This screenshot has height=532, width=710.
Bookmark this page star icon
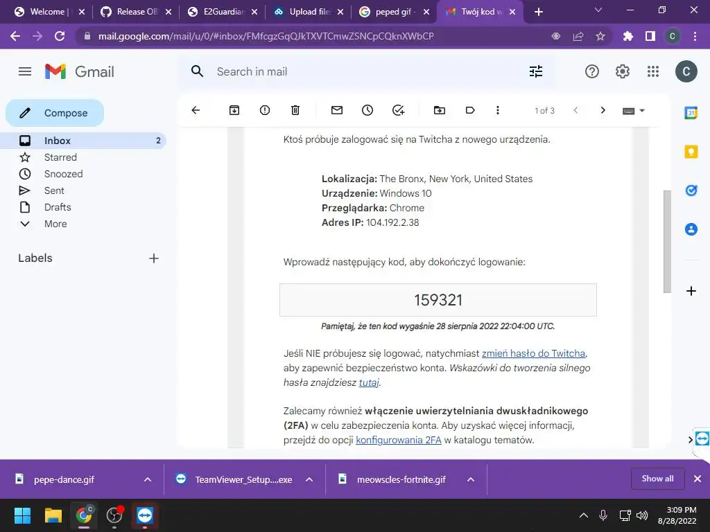[600, 36]
